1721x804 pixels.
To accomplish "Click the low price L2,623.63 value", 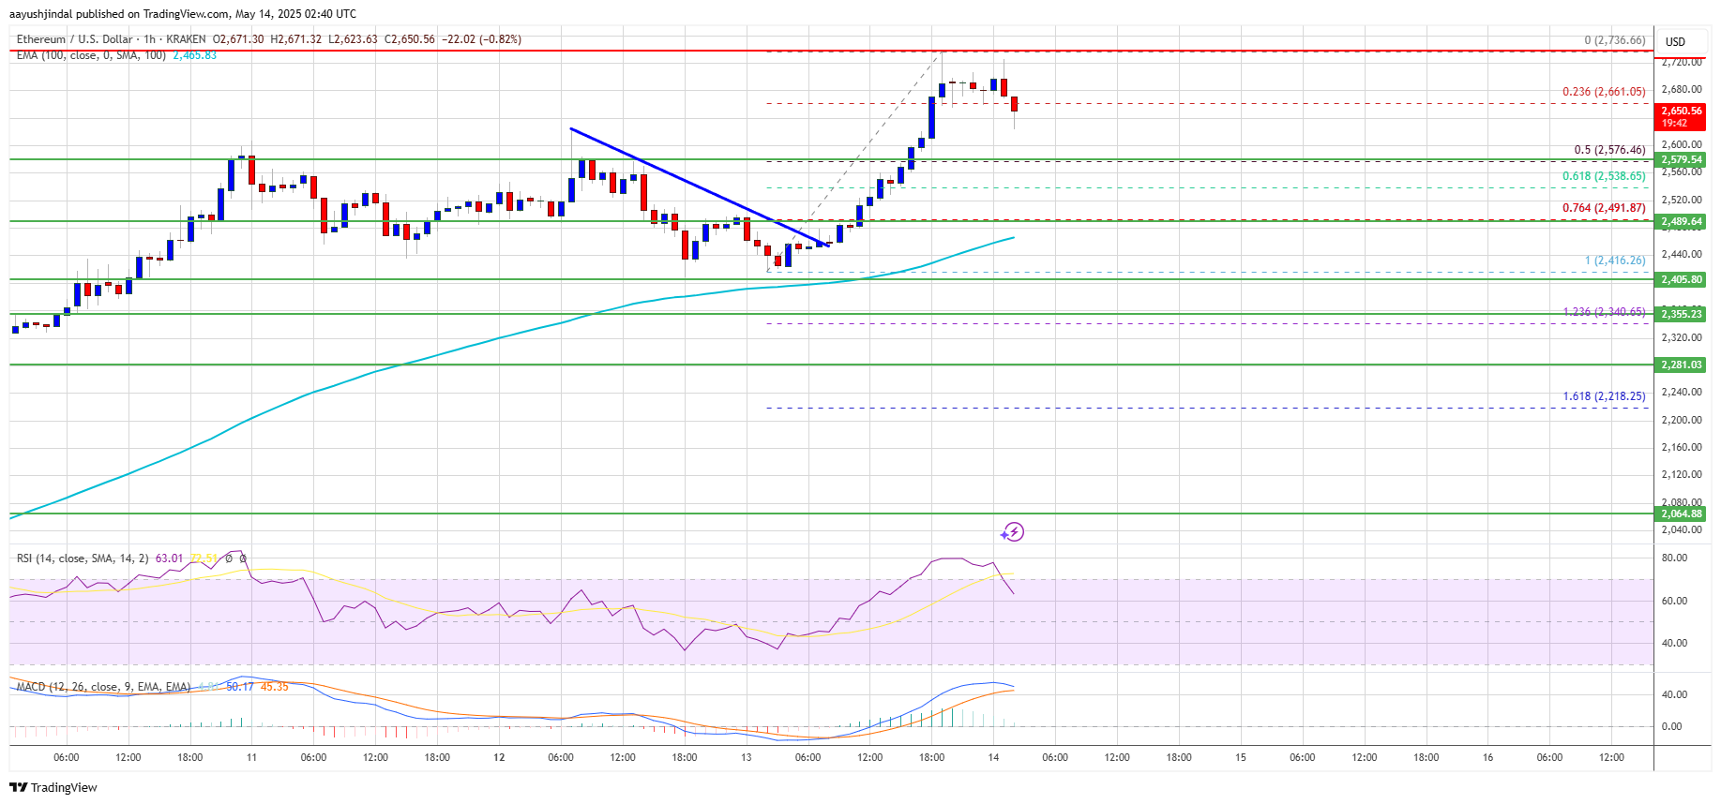I will (353, 39).
